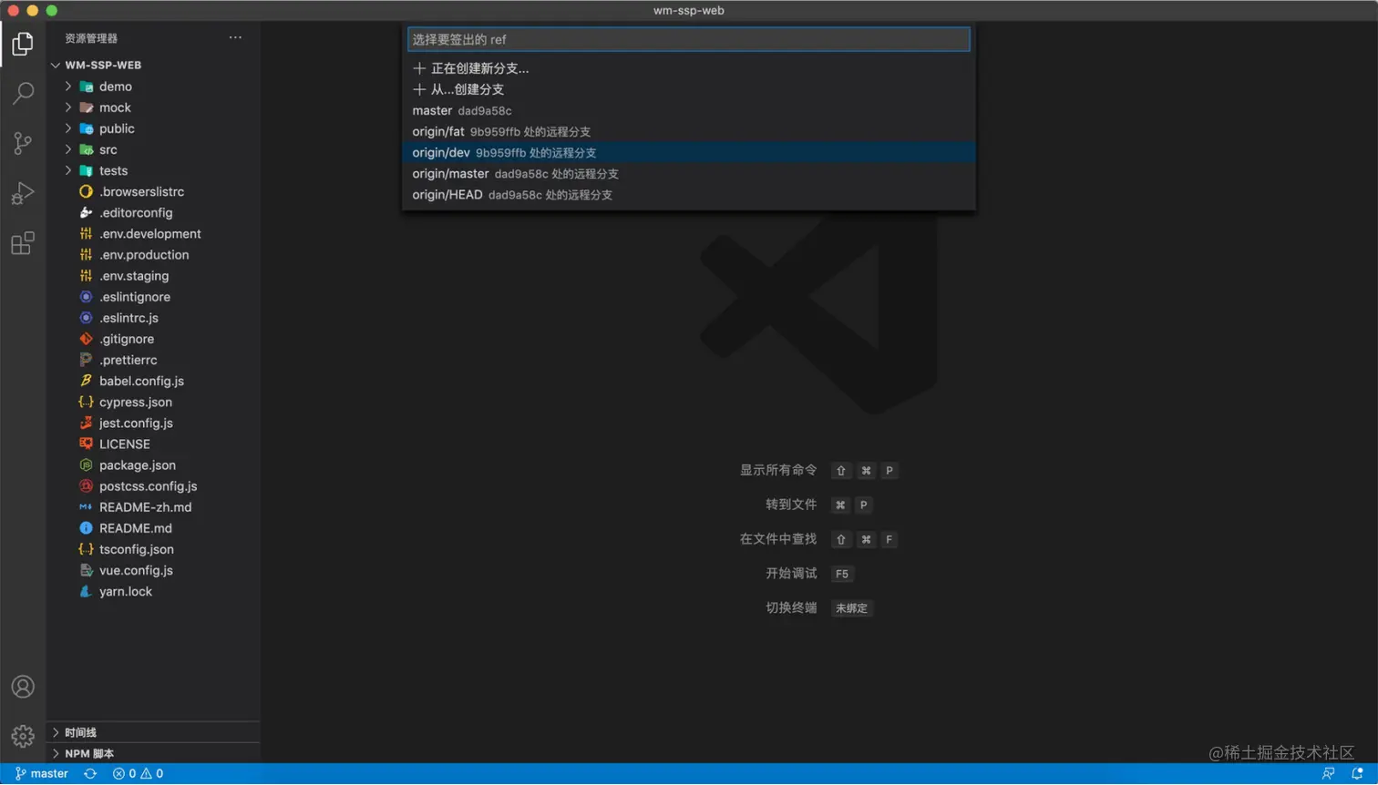Viewport: 1378px width, 785px height.
Task: Select origin/dev remote branch
Action: click(689, 152)
